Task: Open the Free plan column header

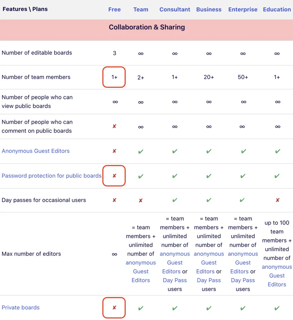Action: (114, 10)
